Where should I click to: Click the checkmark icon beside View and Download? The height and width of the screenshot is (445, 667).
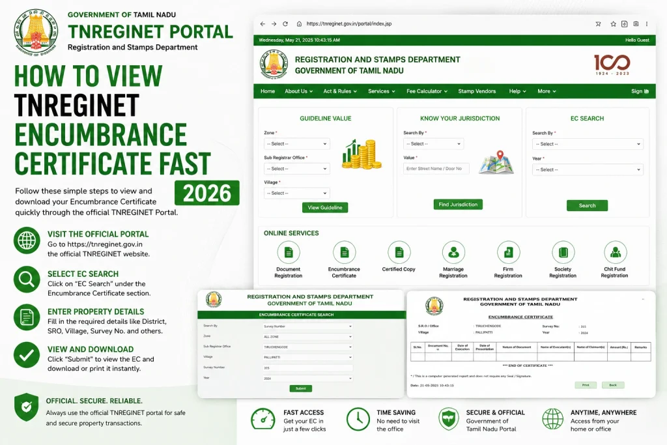pos(27,355)
